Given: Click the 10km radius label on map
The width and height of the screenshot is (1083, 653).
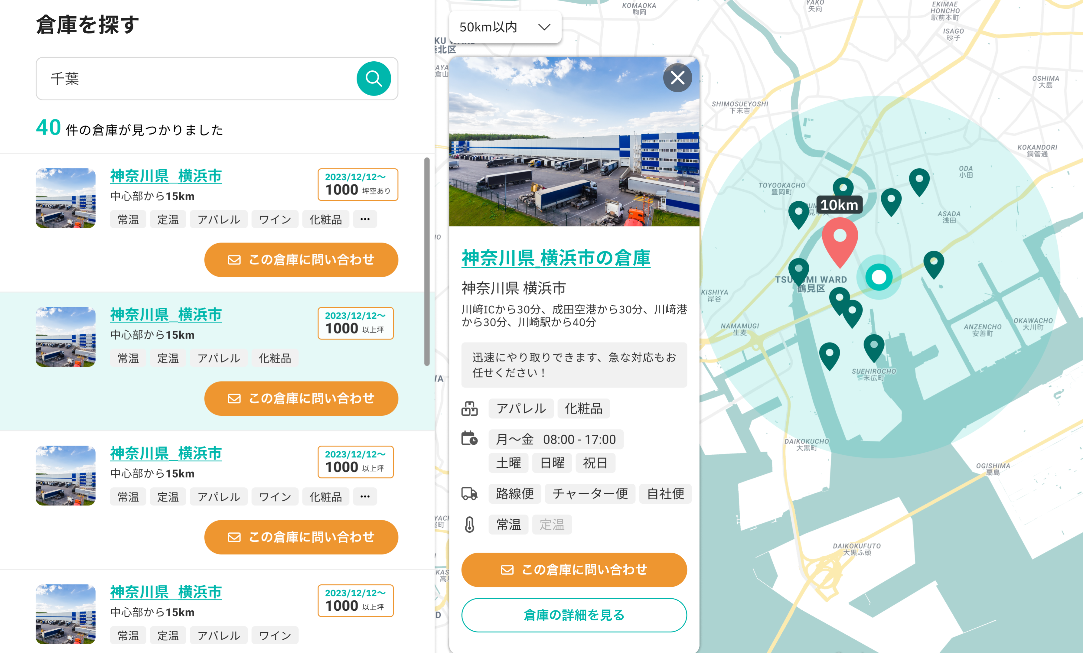Looking at the screenshot, I should coord(839,205).
